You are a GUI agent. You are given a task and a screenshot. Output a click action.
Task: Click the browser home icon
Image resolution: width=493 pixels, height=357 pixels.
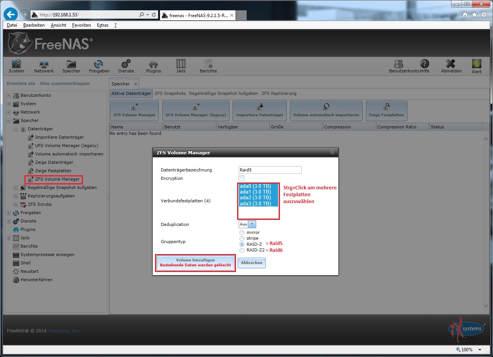(x=465, y=14)
